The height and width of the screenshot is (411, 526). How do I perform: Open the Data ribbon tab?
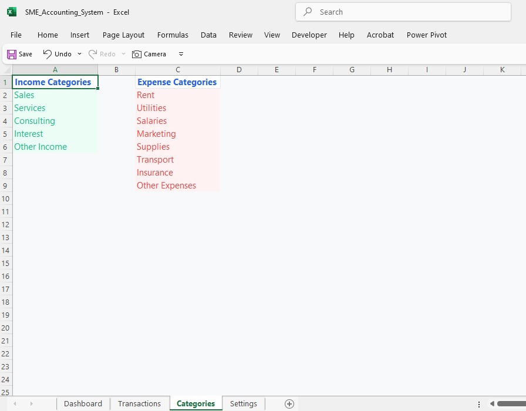click(208, 35)
